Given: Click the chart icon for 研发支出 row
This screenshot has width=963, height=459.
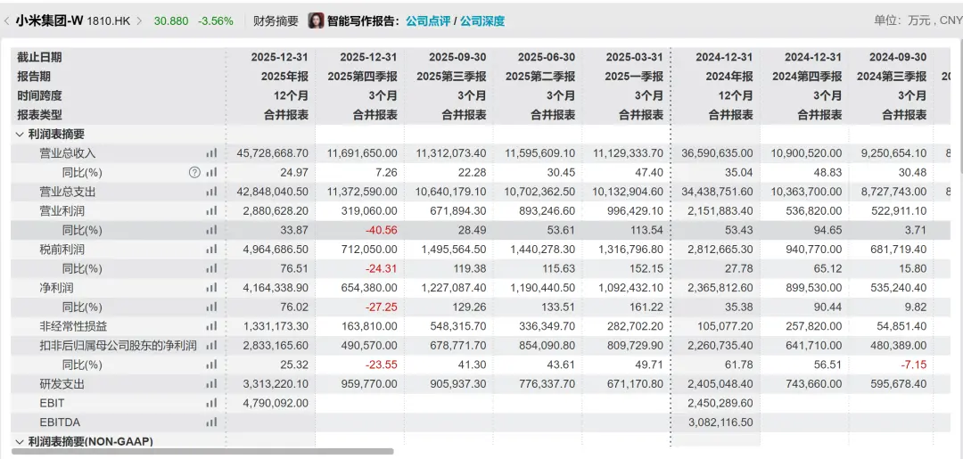Looking at the screenshot, I should click(211, 384).
